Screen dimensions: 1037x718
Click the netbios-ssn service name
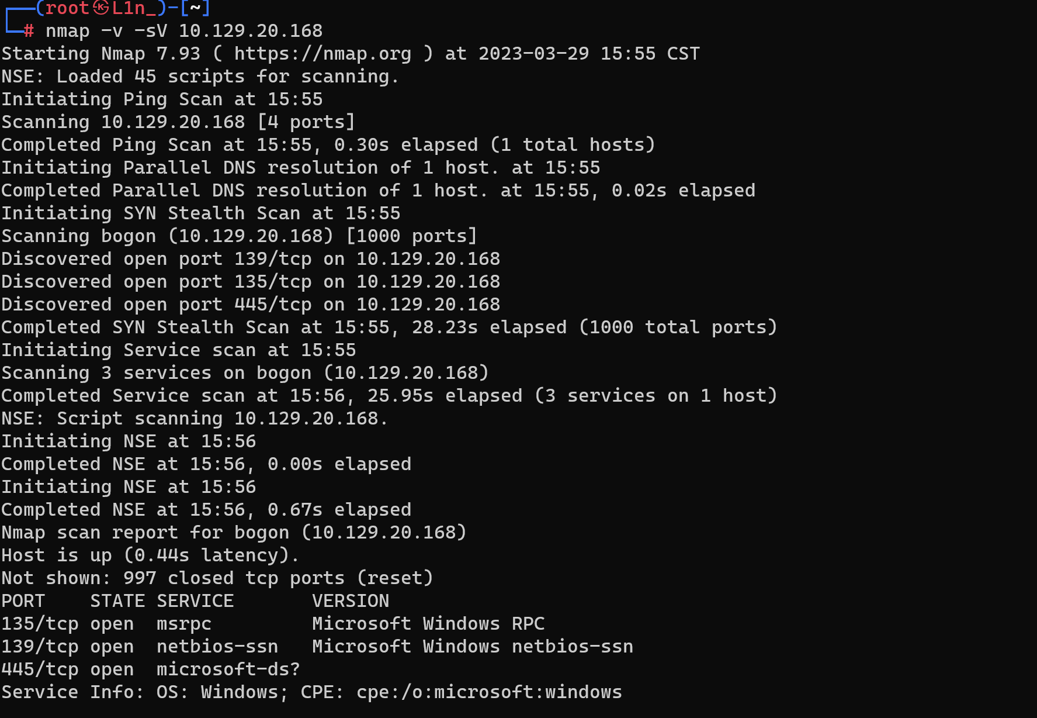pos(217,647)
